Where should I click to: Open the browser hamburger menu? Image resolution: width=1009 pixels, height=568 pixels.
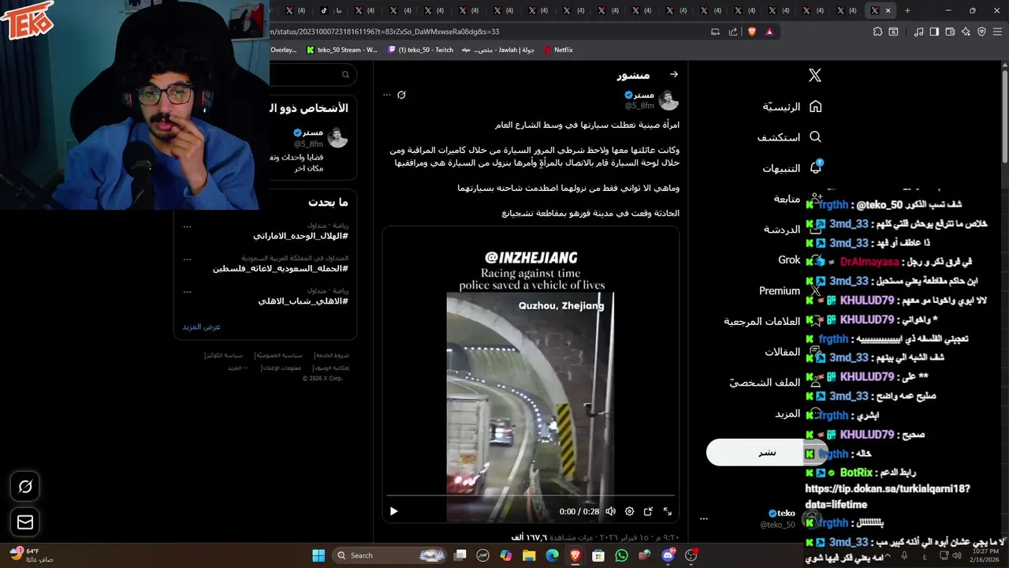coord(997,32)
